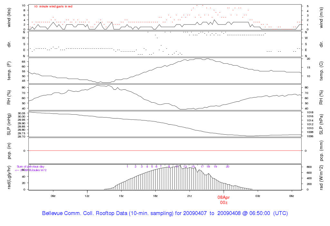Click the '30.00' SLP tick value
This screenshot has height=226, width=330.
tap(22, 117)
